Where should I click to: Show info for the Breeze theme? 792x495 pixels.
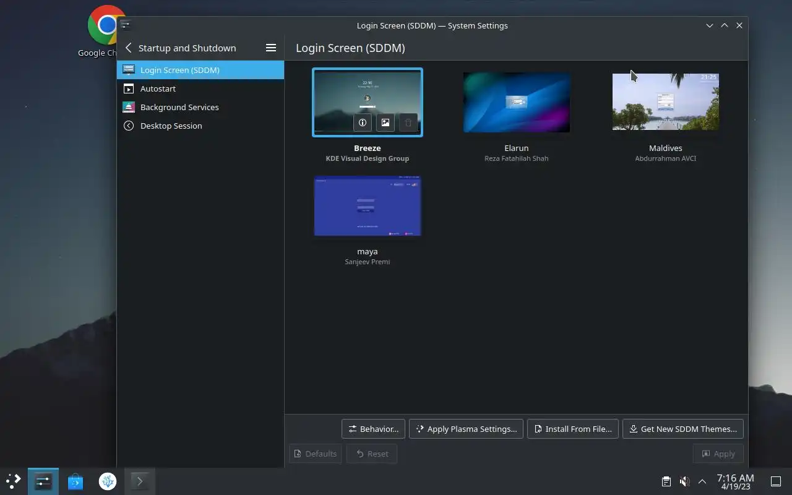pyautogui.click(x=363, y=123)
